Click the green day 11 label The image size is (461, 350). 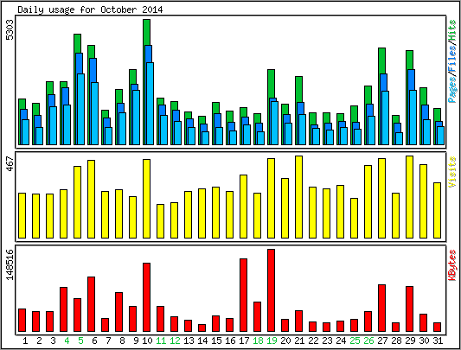tap(161, 340)
